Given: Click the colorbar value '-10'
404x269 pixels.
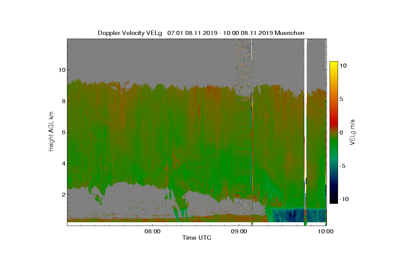Looking at the screenshot, I should tap(344, 199).
